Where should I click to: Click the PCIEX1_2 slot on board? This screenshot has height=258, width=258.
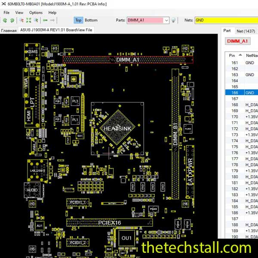78,243
